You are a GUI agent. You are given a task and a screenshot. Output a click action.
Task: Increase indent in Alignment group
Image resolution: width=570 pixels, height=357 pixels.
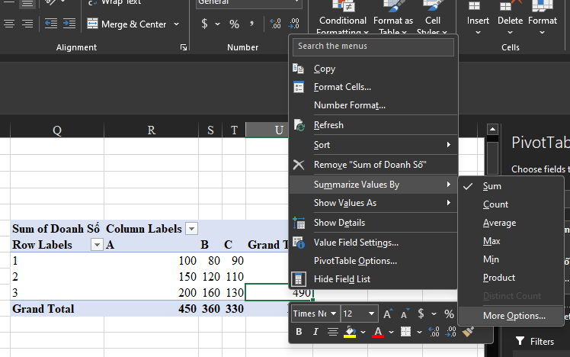coord(69,24)
